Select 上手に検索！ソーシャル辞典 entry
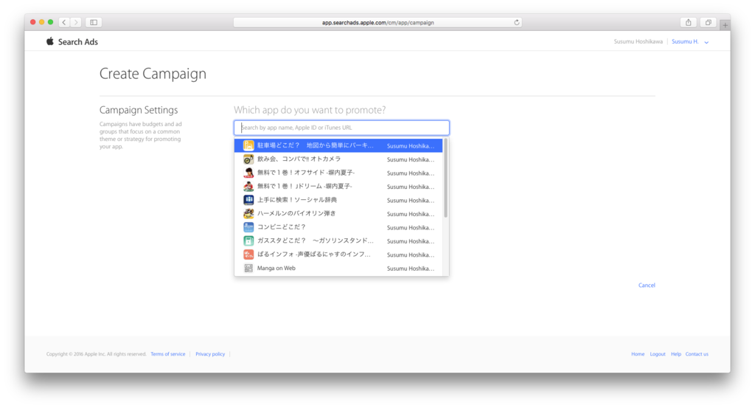755x408 pixels. point(338,200)
